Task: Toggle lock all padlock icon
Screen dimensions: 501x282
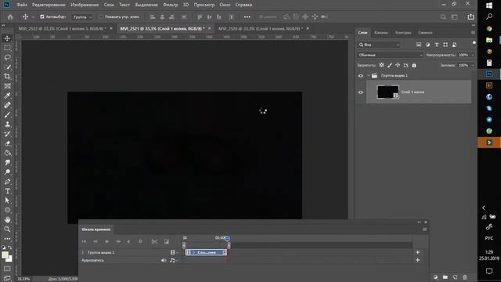Action: pos(414,65)
